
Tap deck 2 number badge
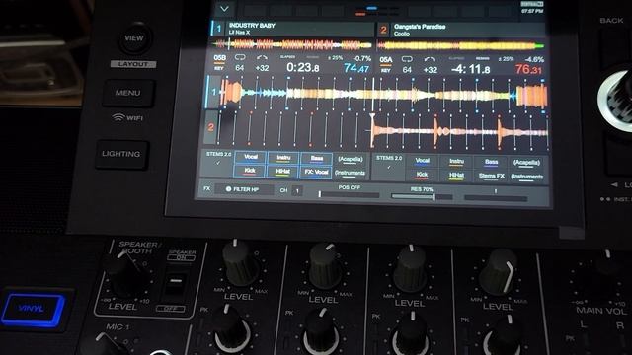tap(383, 30)
